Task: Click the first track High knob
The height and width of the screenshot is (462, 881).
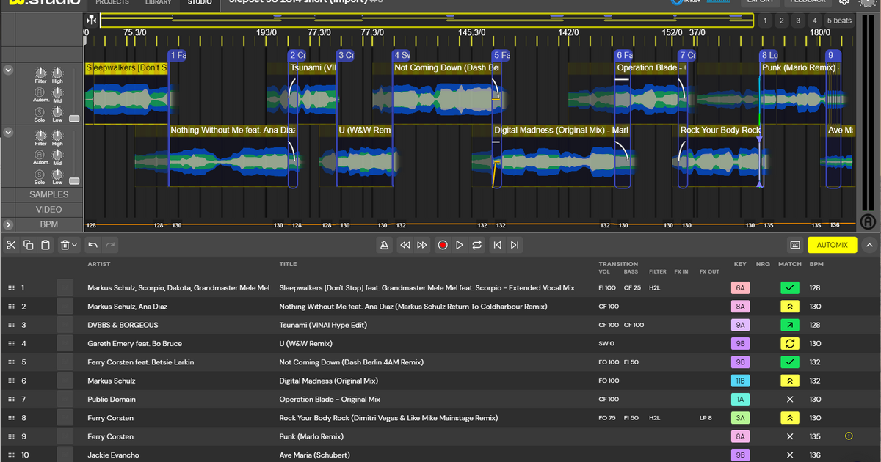Action: pyautogui.click(x=57, y=73)
